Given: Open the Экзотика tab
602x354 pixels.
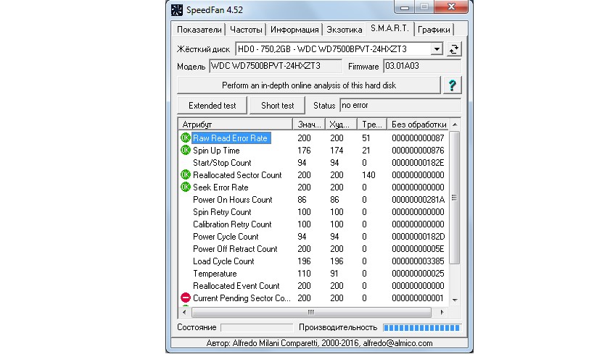Looking at the screenshot, I should (344, 30).
